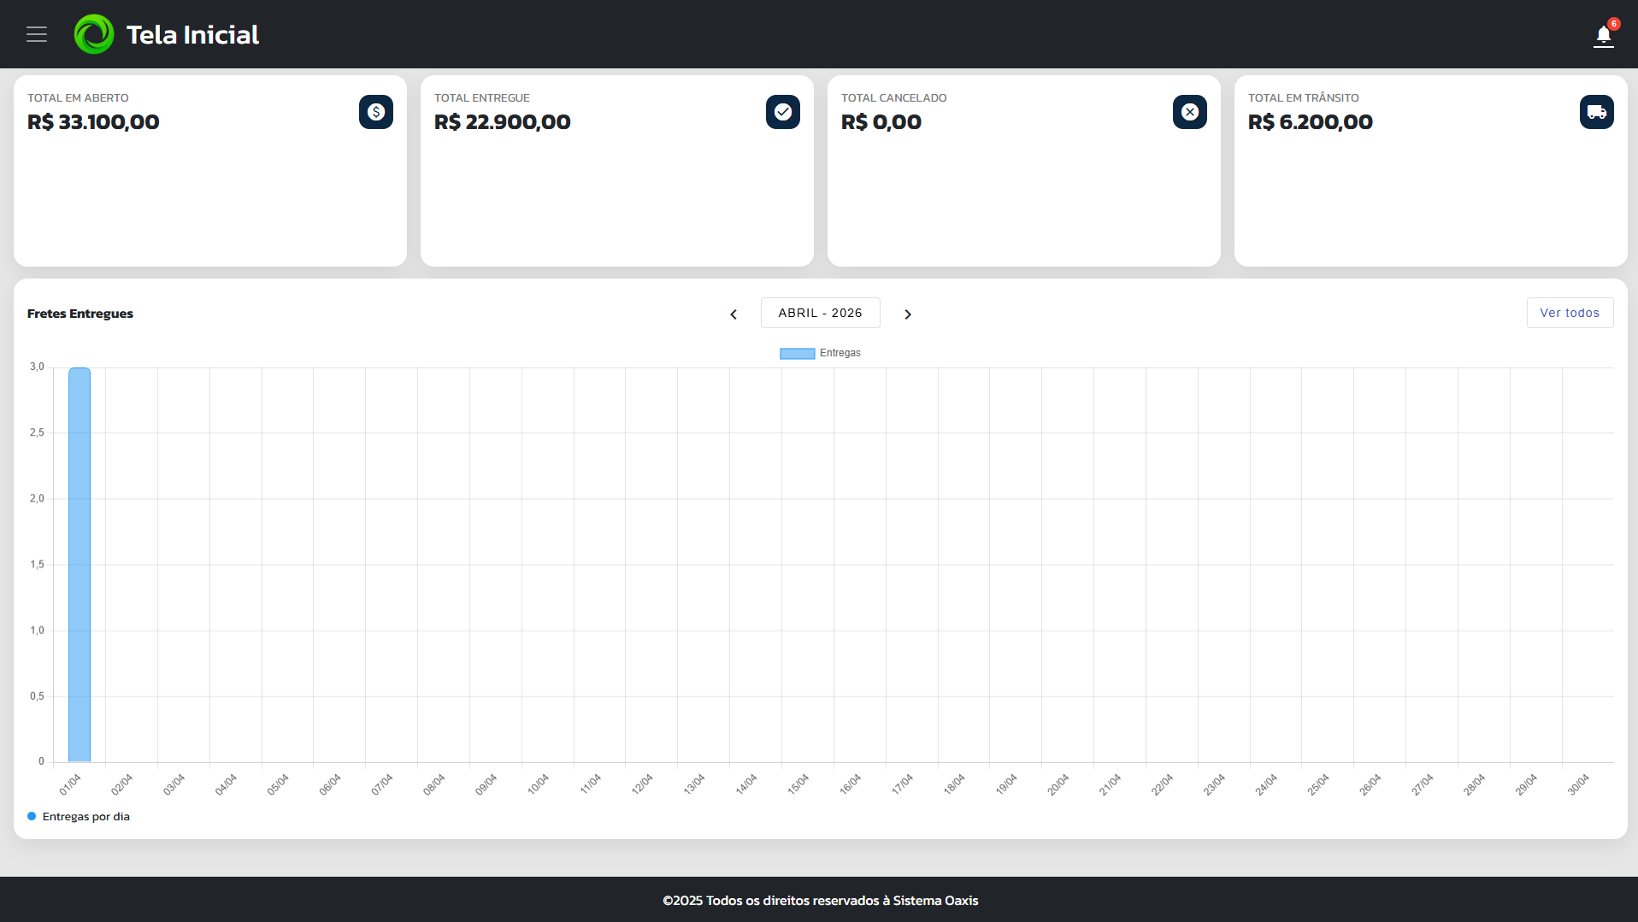Toggle the Entregas por dia legend dot

tap(31, 816)
